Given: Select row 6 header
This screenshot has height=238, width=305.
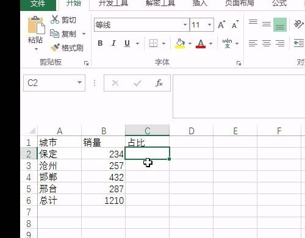Looking at the screenshot, I should click(x=29, y=200).
